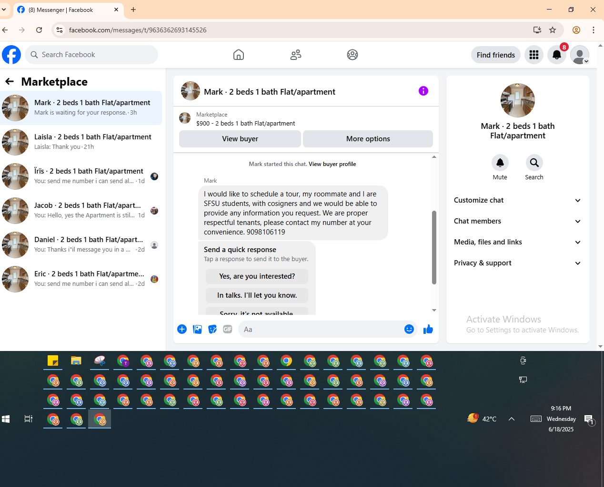This screenshot has height=487, width=604.
Task: Open File Explorer from taskbar
Action: (x=76, y=361)
